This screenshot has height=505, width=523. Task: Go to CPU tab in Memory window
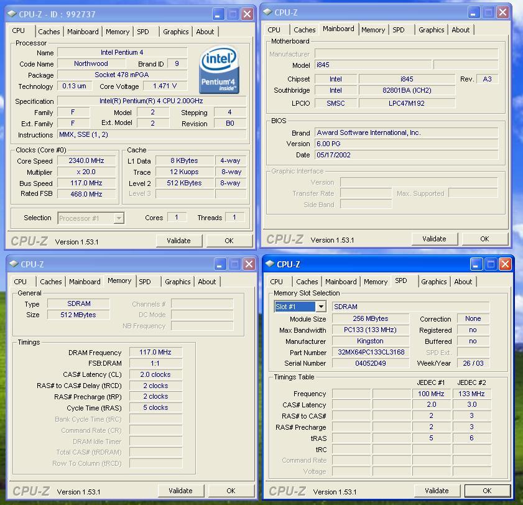click(20, 282)
